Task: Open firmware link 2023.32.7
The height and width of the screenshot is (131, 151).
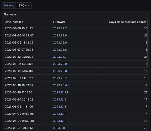Action: pos(60,28)
